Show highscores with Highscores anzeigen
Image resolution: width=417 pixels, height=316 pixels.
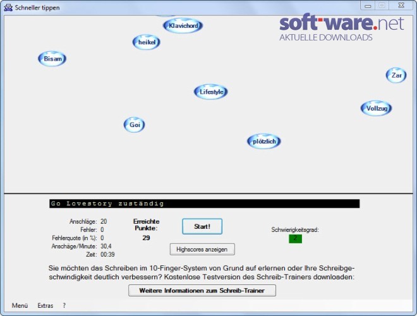coord(202,250)
